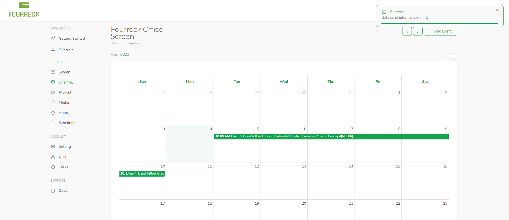Click the Add Event button
The image size is (509, 220).
pos(440,31)
